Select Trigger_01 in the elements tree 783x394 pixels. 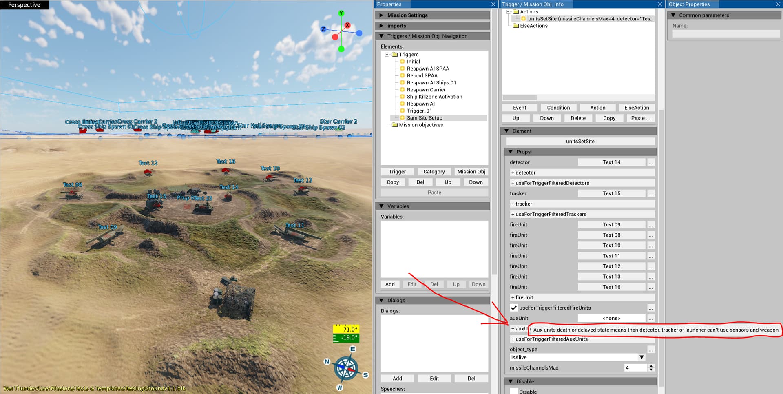coord(419,111)
